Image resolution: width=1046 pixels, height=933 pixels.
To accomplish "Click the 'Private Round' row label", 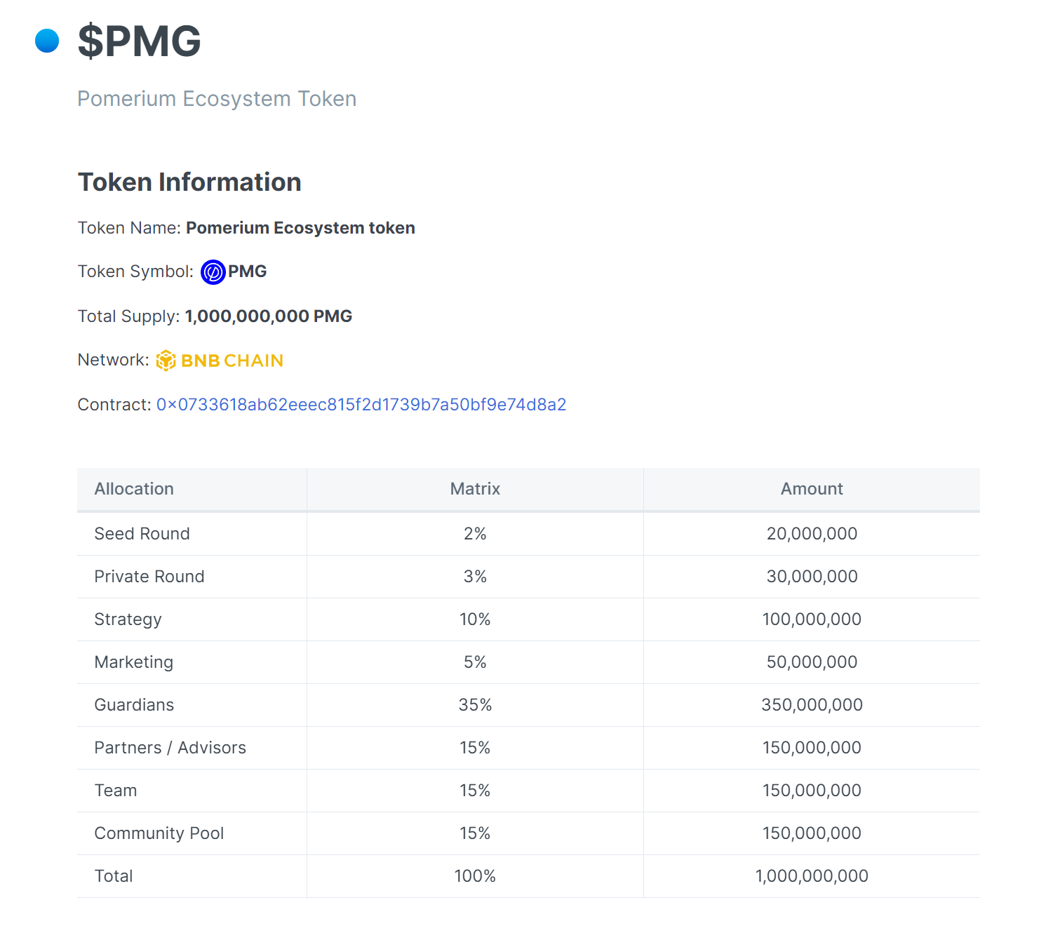I will (149, 577).
